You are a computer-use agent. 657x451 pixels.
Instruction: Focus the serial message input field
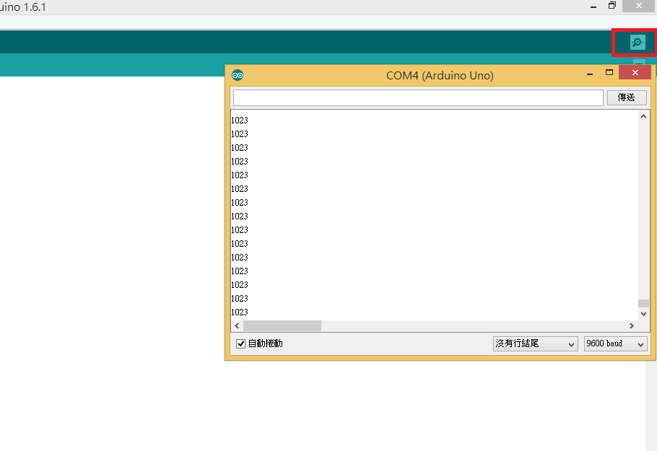coord(418,97)
